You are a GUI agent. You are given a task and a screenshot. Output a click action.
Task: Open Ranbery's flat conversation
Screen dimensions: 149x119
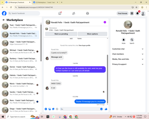pos(20,60)
